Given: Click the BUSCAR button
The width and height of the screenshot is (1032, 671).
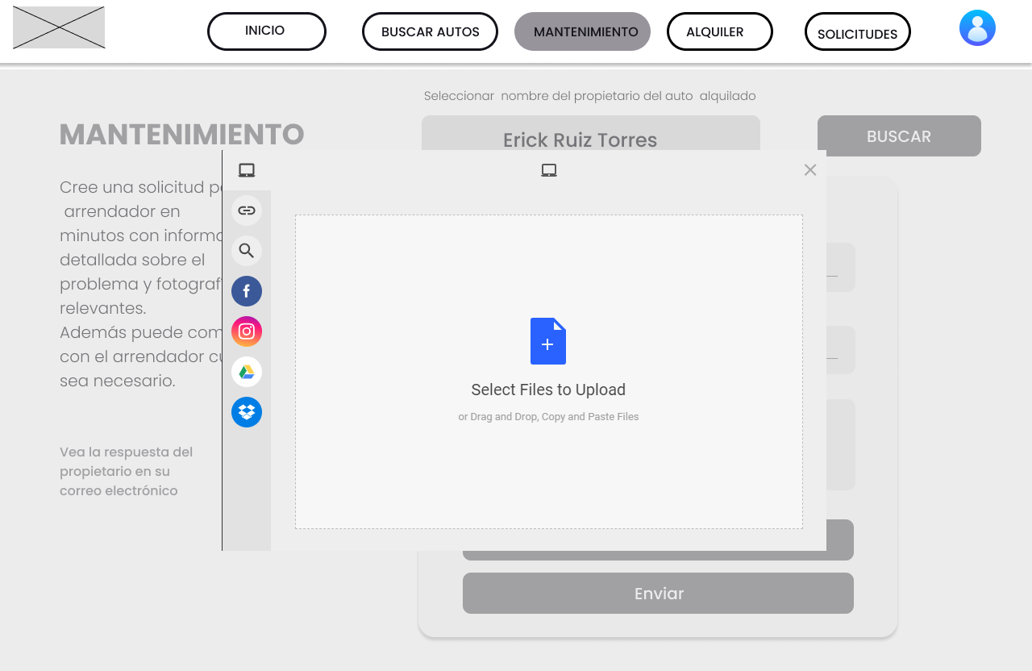Looking at the screenshot, I should pos(899,135).
